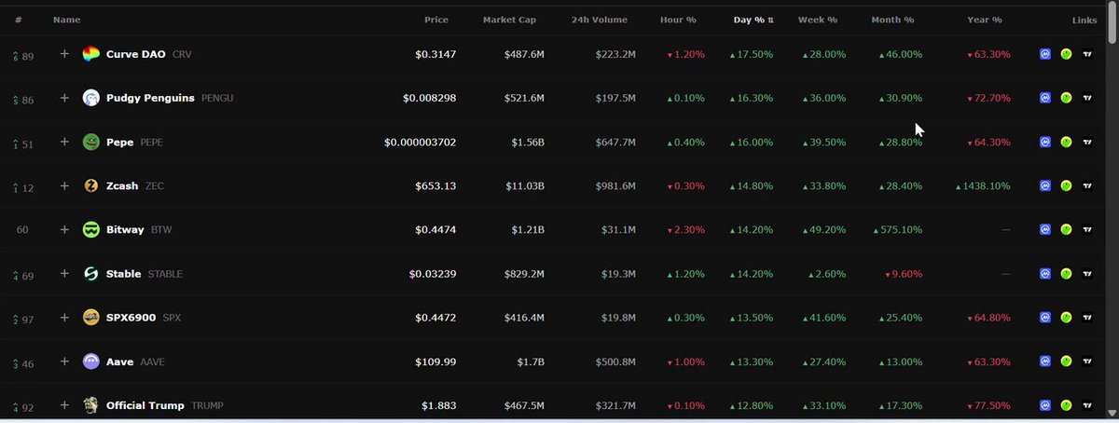Click the Zcash coin logo
The image size is (1119, 423).
click(x=90, y=186)
